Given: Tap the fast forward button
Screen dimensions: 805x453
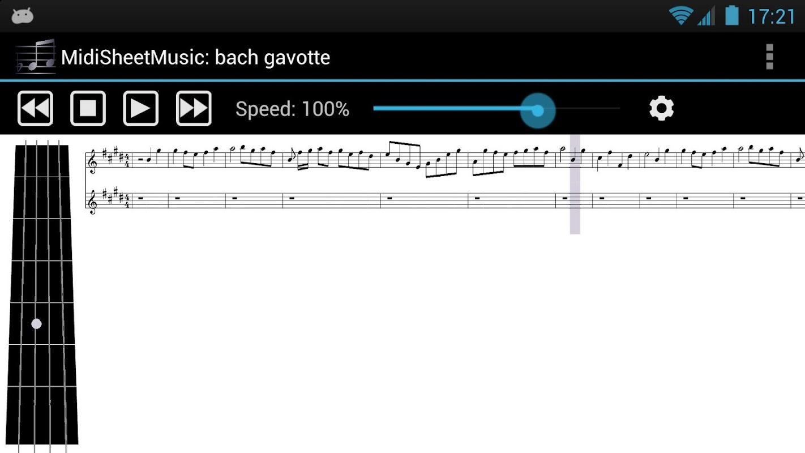Looking at the screenshot, I should [x=194, y=108].
